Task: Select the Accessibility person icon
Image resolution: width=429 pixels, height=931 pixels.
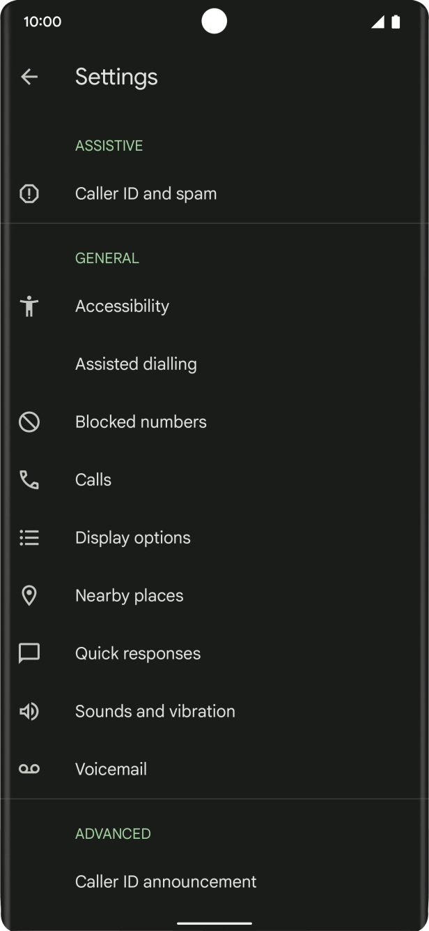Action: click(x=29, y=306)
